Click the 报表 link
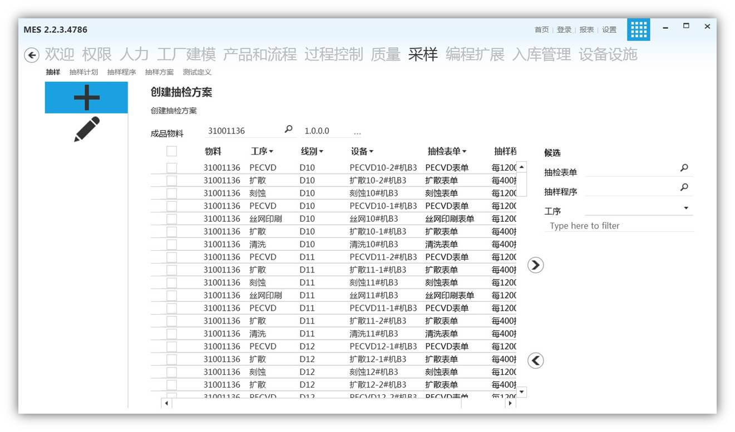This screenshot has width=735, height=432. (586, 30)
